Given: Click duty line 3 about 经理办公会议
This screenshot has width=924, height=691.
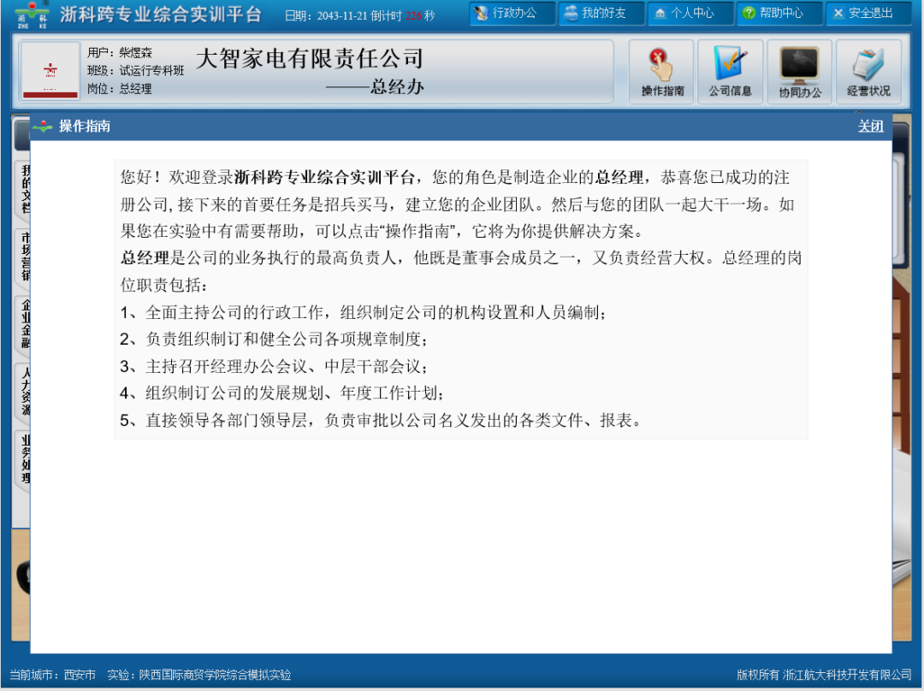Looking at the screenshot, I should pyautogui.click(x=274, y=366).
